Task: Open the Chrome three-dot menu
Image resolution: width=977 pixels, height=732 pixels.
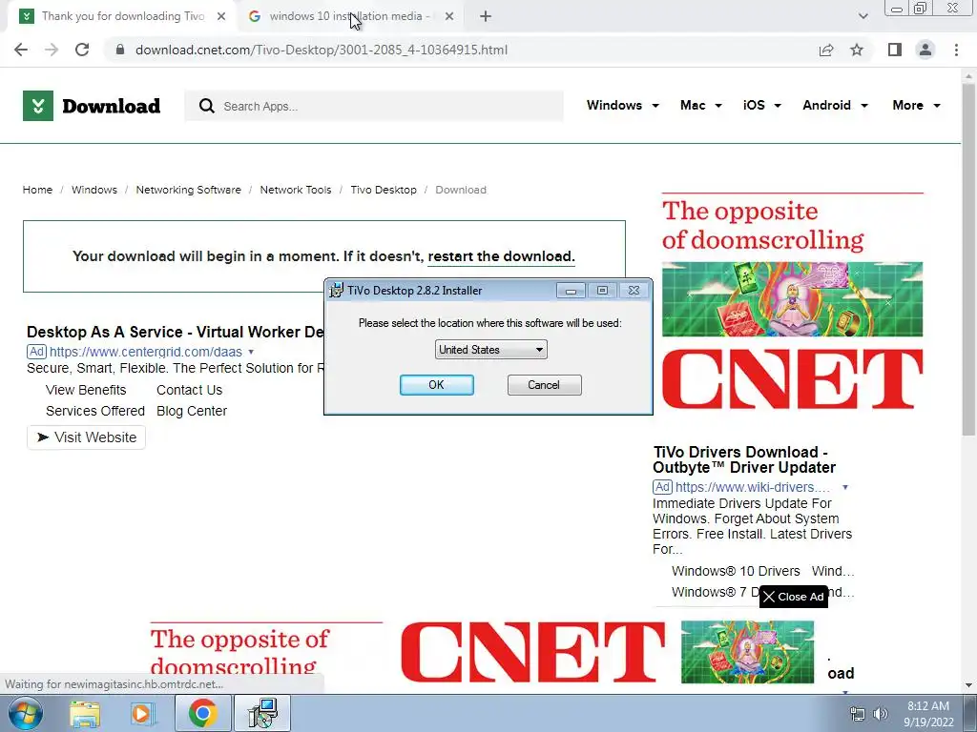Action: click(956, 50)
